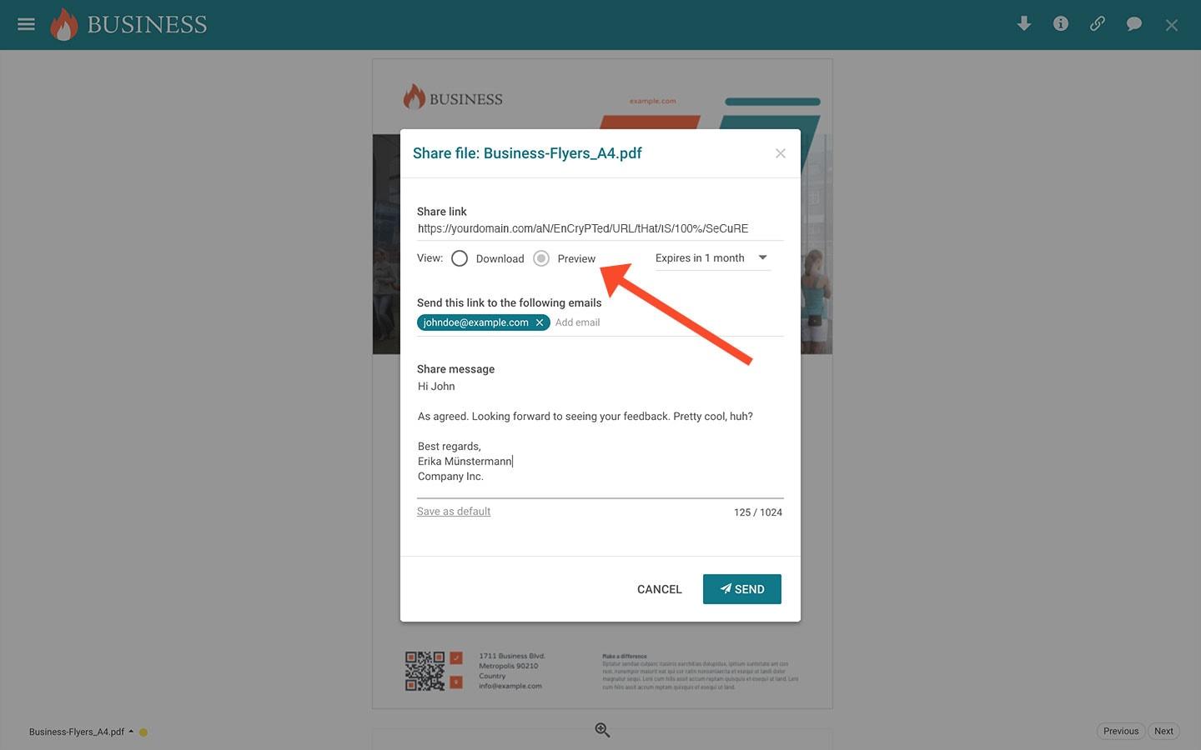Viewport: 1201px width, 750px height.
Task: Select the Download view radio button
Action: coord(460,258)
